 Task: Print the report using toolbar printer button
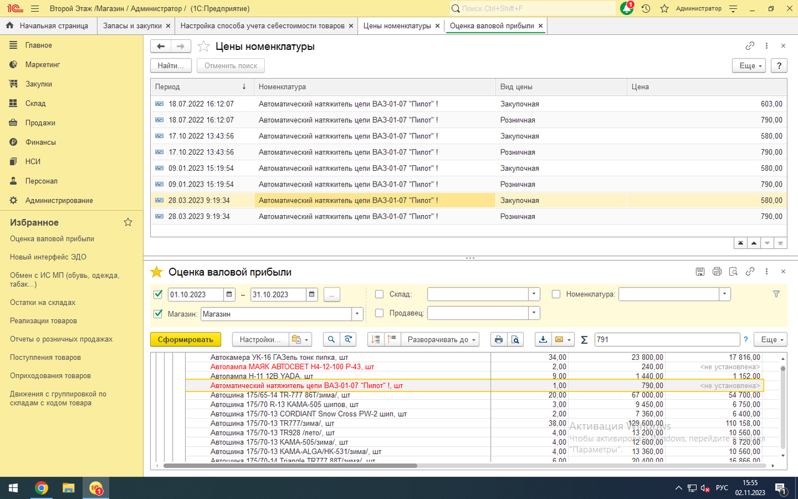[499, 339]
